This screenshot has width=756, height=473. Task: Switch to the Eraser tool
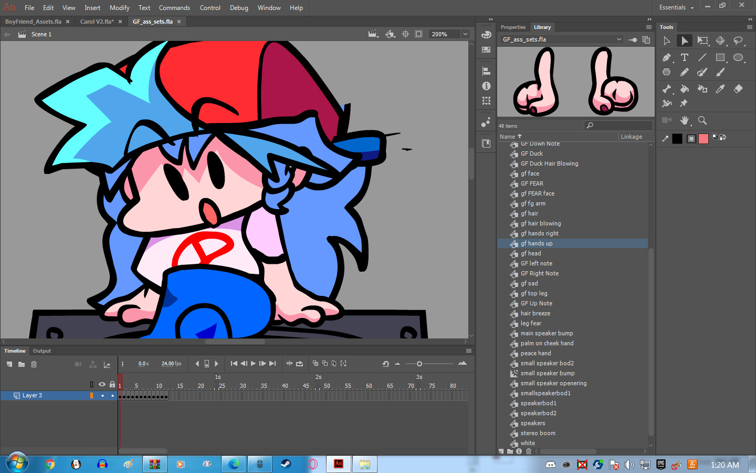click(738, 89)
